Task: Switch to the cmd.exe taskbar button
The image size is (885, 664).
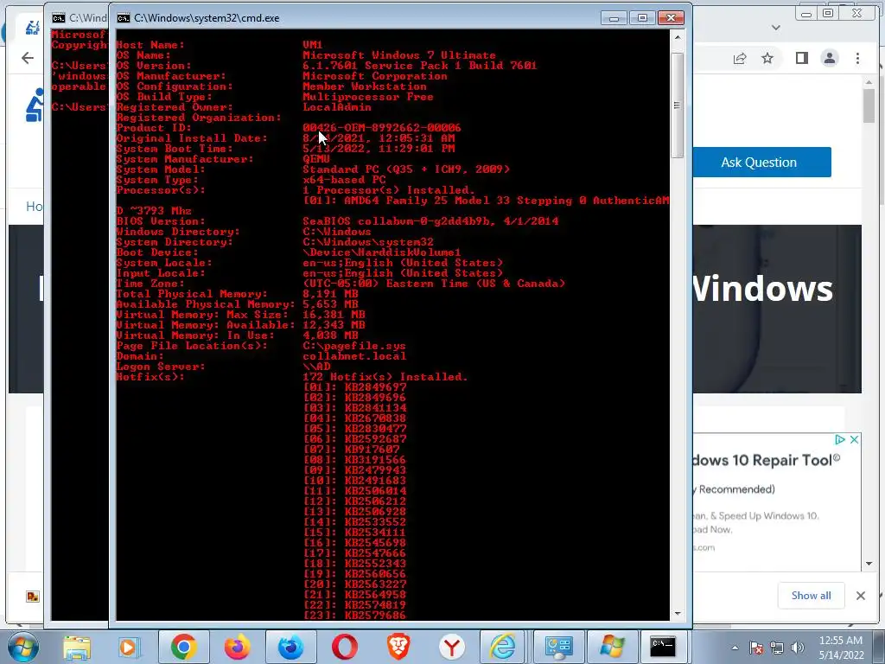Action: coord(663,647)
